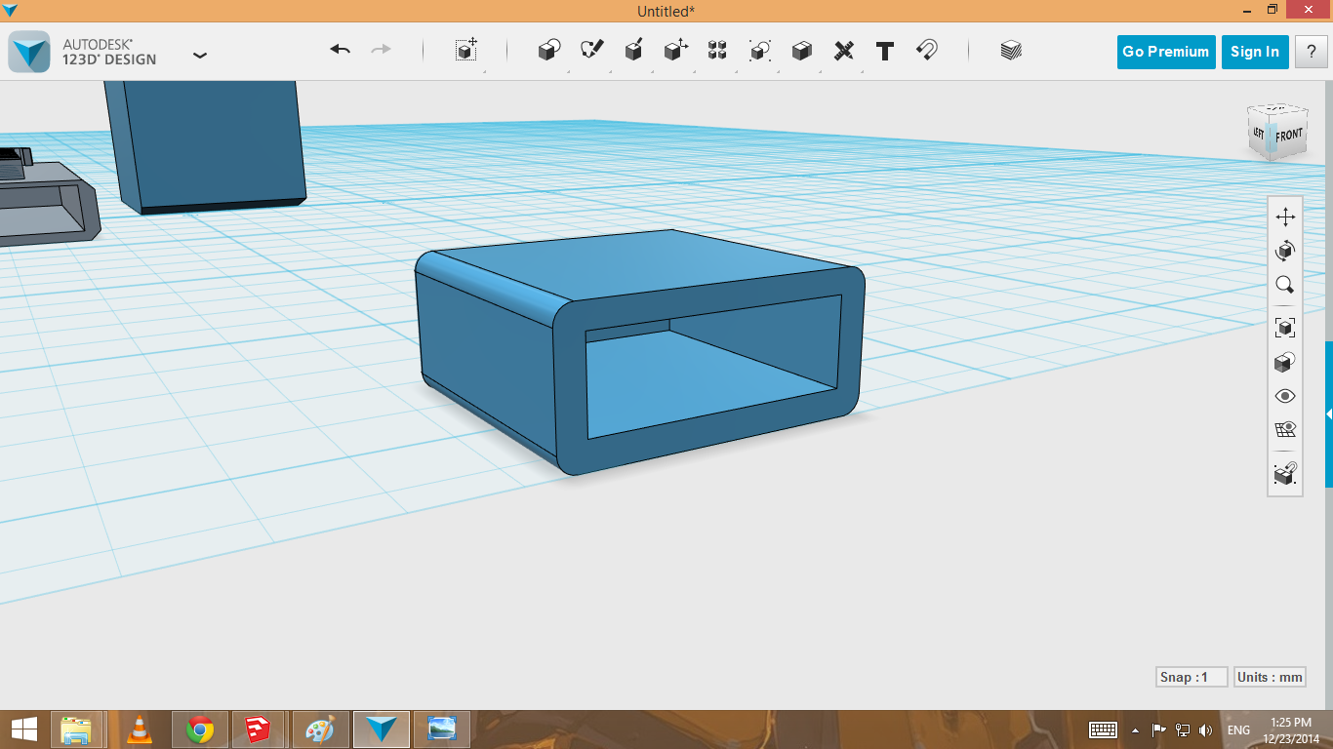Launch VLC media player from taskbar
1333x749 pixels.
pos(140,729)
